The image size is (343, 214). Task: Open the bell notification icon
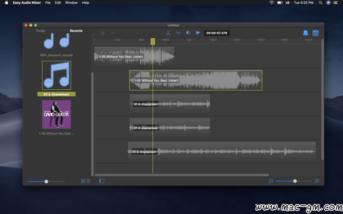pyautogui.click(x=305, y=33)
